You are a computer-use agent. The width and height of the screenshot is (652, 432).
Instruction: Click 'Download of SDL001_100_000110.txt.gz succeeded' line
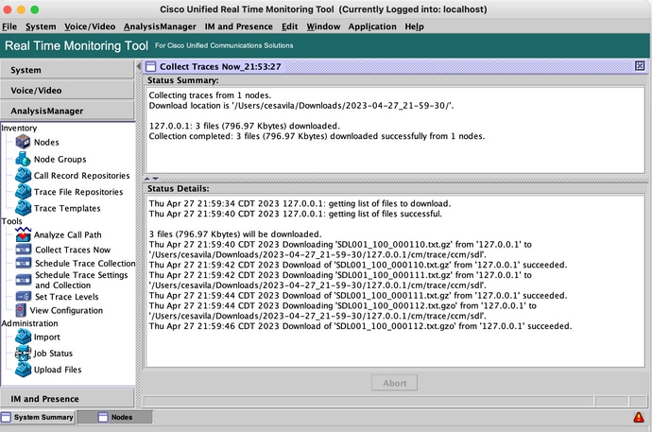[x=358, y=265]
